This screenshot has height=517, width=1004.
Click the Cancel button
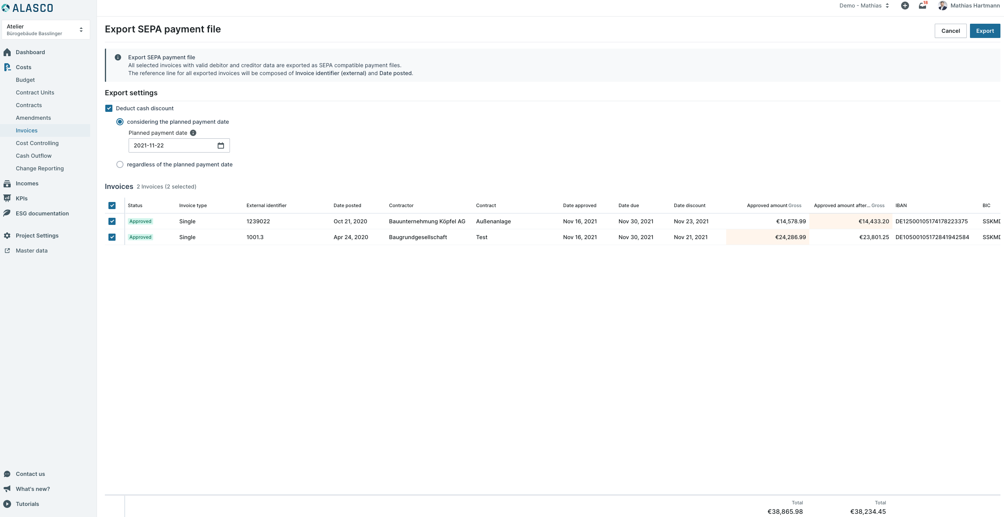(951, 31)
